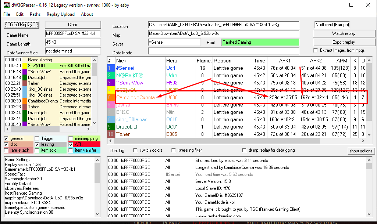Select the CambiodeCuenta 'Denied' event at 00:30:30
The width and height of the screenshot is (377, 224).
[x=48, y=101]
